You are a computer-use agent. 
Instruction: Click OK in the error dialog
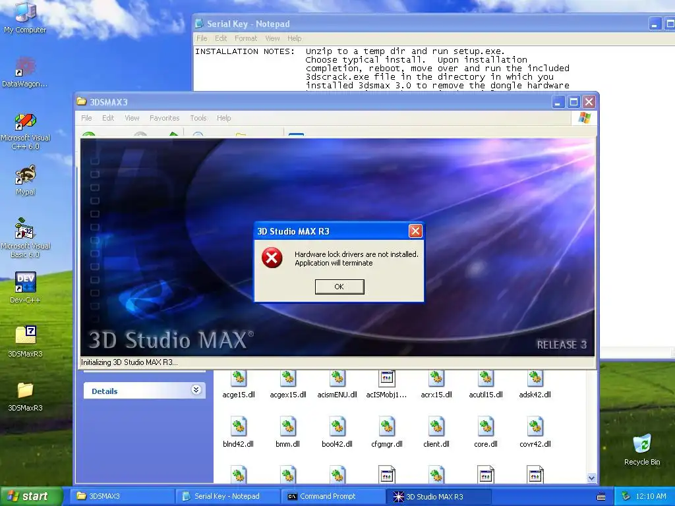tap(339, 287)
